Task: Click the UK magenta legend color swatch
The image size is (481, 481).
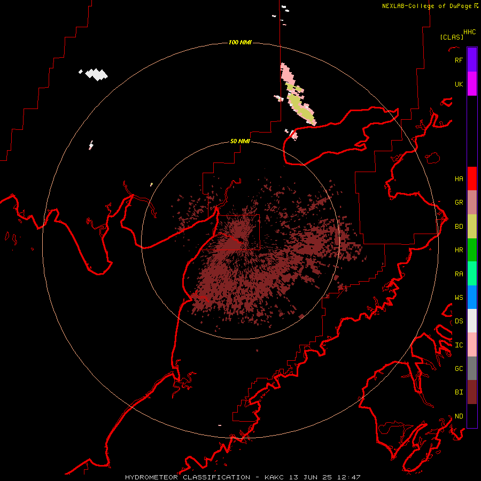Action: tap(472, 84)
